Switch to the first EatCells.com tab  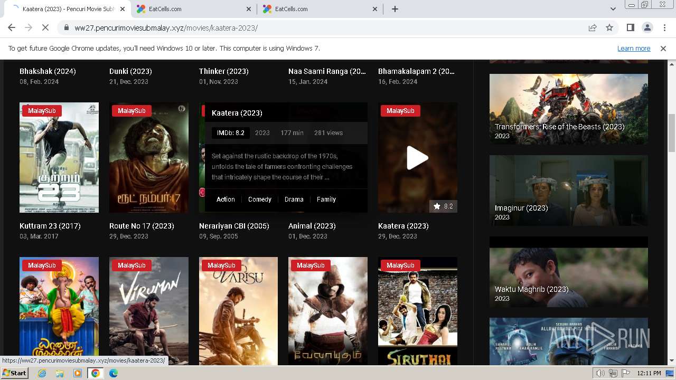tap(193, 9)
